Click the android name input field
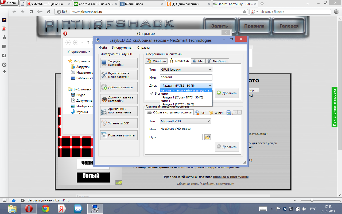This screenshot has height=214, width=342. point(186,77)
